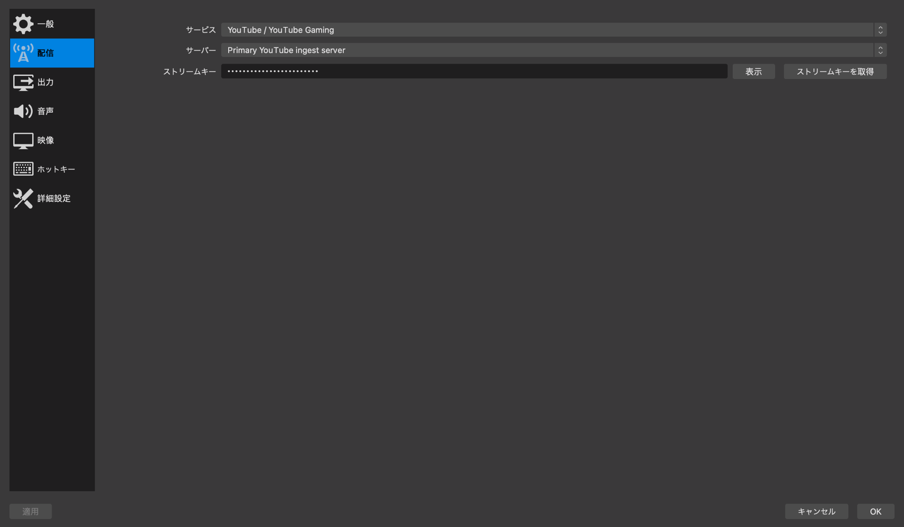Open the 詳細設定 wrench icon
Image resolution: width=904 pixels, height=527 pixels.
pos(23,199)
